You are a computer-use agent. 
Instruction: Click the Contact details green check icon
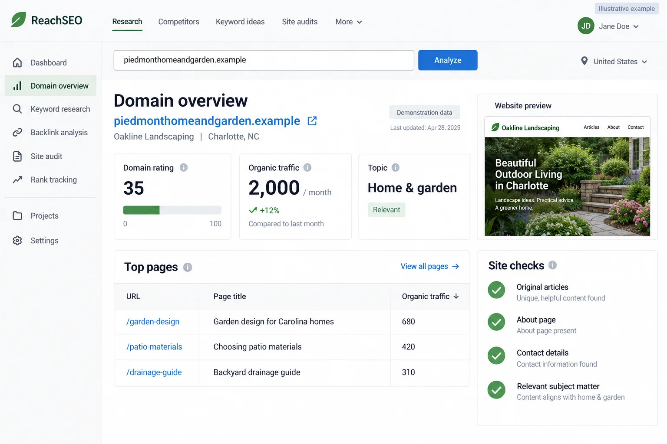[x=496, y=356]
